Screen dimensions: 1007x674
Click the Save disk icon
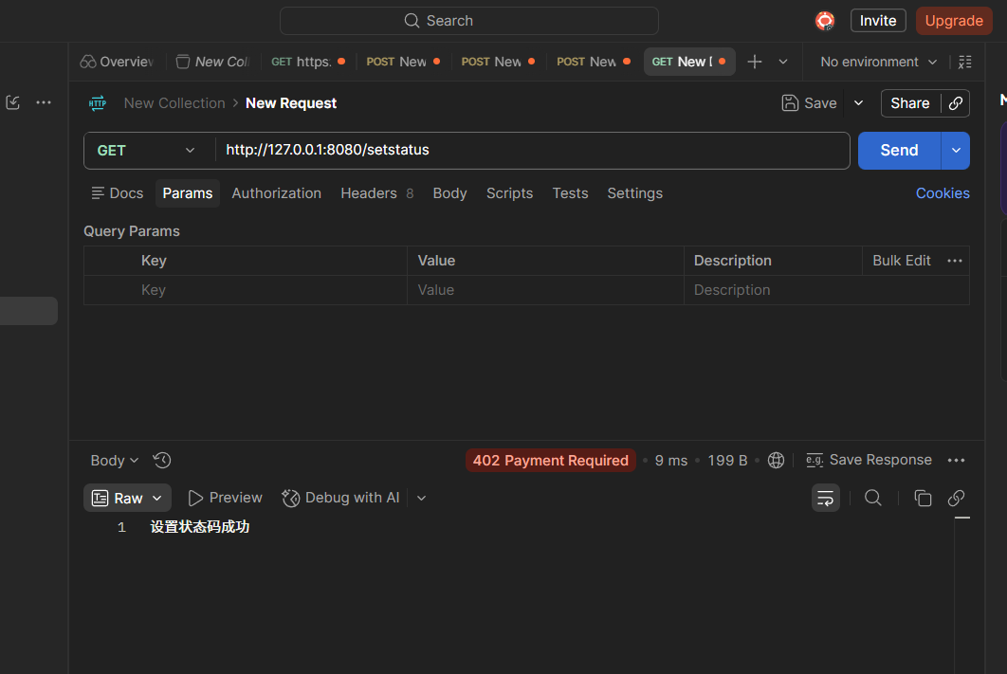pos(790,103)
